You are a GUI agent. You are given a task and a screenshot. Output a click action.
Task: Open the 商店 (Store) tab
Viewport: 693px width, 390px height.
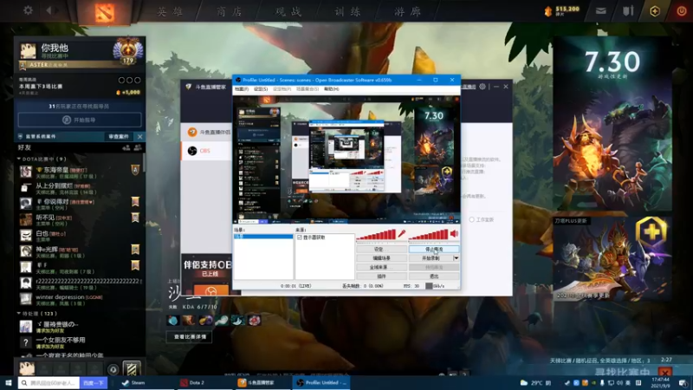[230, 11]
